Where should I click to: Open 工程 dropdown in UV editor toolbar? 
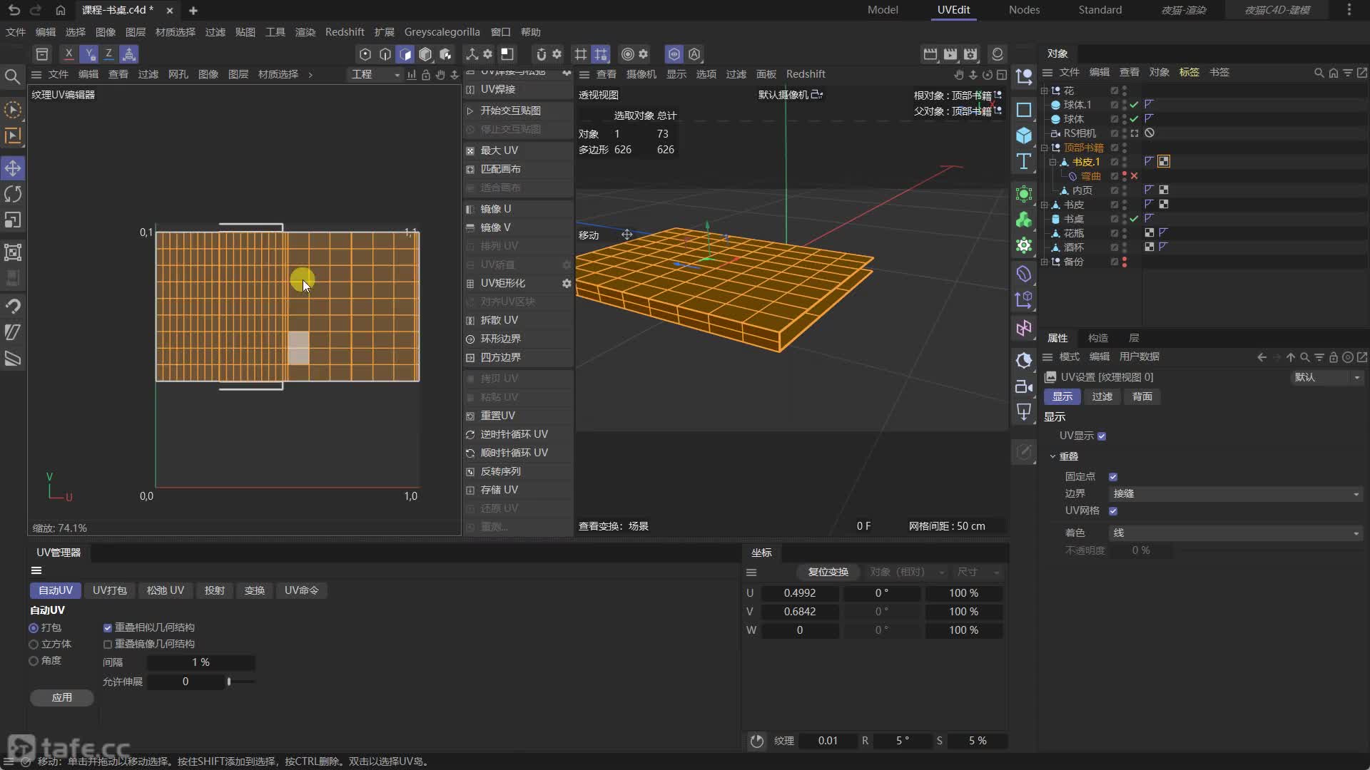[x=375, y=74]
